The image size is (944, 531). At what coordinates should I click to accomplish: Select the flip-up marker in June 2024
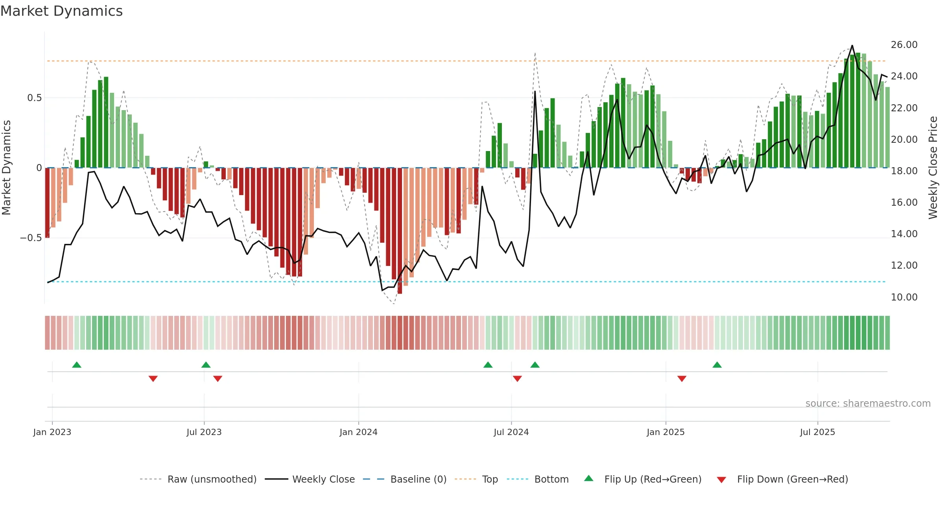tap(488, 365)
